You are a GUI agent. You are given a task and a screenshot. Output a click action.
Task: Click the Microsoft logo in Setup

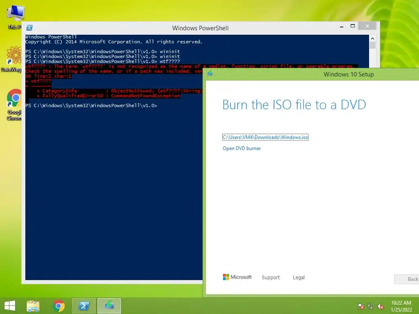237,277
